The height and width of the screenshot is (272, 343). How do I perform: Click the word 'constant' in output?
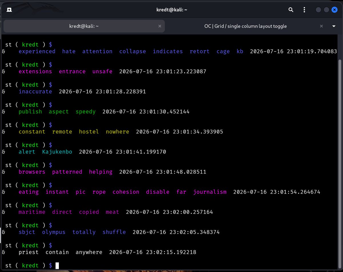tap(32, 132)
